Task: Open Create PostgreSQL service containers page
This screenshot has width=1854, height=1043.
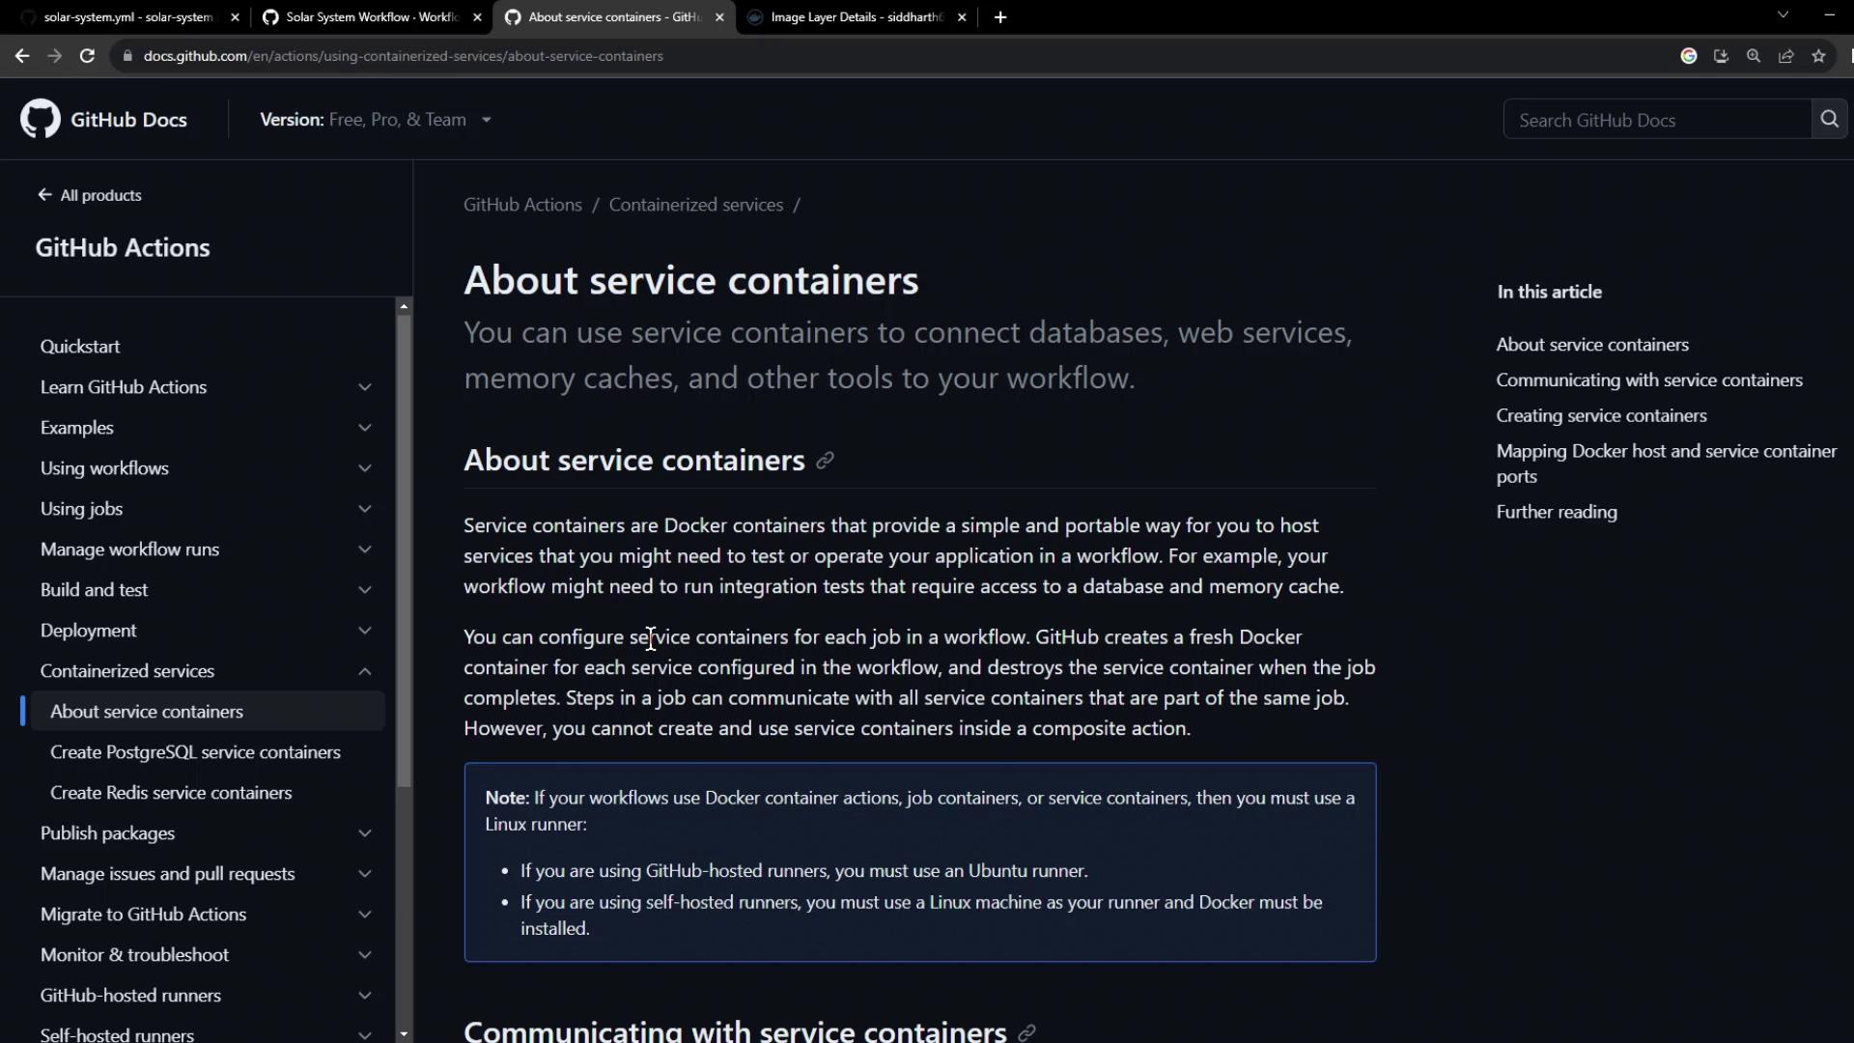Action: click(x=195, y=752)
